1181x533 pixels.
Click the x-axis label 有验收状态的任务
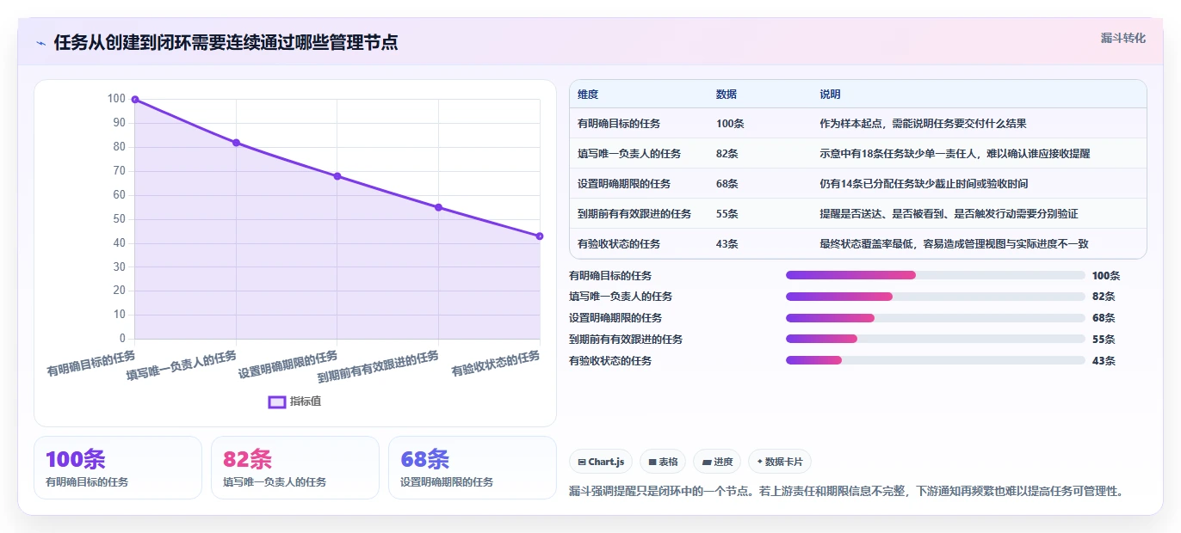click(496, 364)
